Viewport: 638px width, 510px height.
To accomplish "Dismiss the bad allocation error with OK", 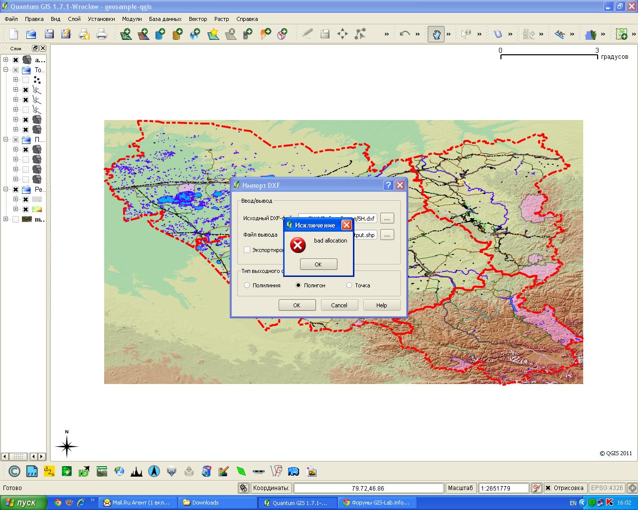I will [318, 264].
